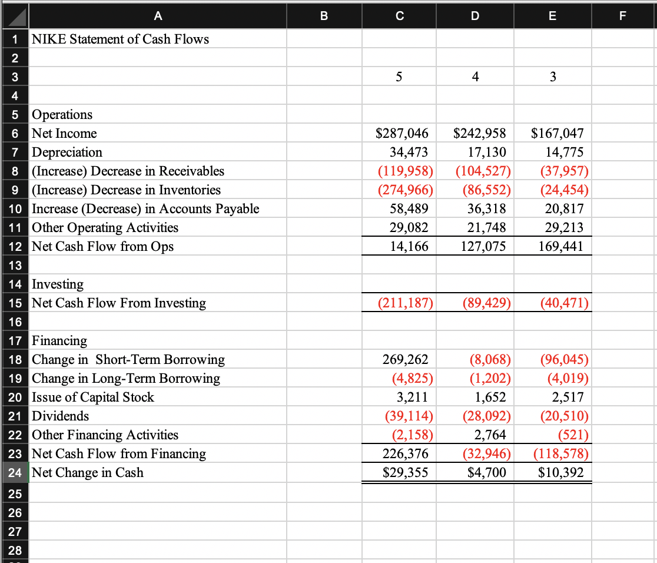
Task: Select column header A
Action: (x=158, y=16)
